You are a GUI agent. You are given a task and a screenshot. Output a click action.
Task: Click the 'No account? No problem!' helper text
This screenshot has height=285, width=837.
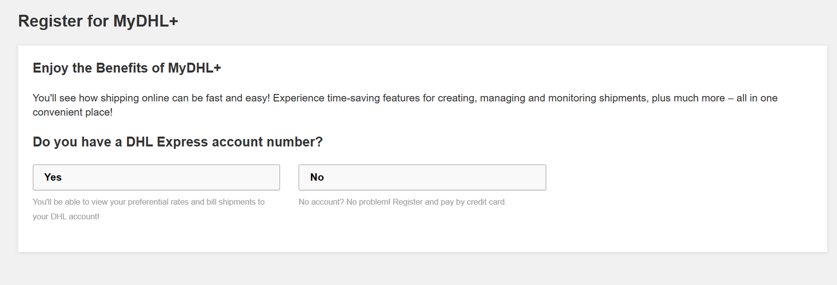pyautogui.click(x=402, y=202)
